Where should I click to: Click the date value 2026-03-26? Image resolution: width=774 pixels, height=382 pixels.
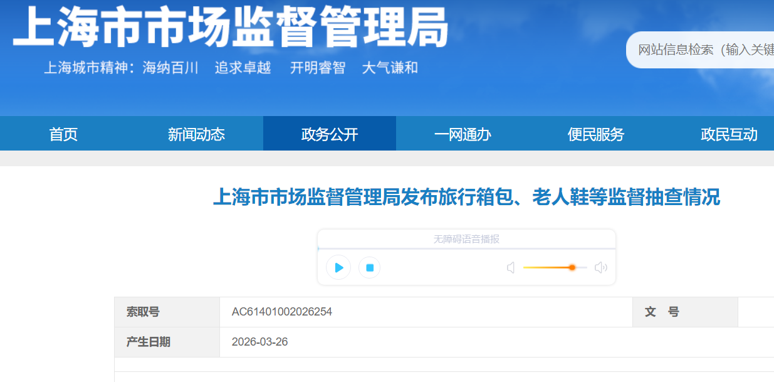click(x=259, y=342)
